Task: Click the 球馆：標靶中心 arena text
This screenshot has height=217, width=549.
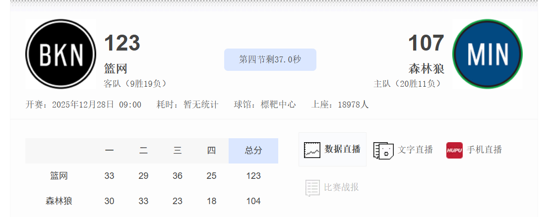Action: (x=265, y=105)
